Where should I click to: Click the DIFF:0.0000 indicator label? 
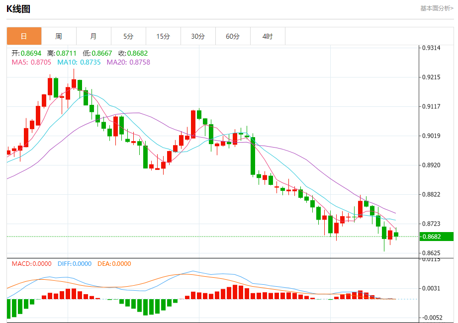point(75,264)
